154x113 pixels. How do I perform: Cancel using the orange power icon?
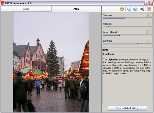(149, 9)
